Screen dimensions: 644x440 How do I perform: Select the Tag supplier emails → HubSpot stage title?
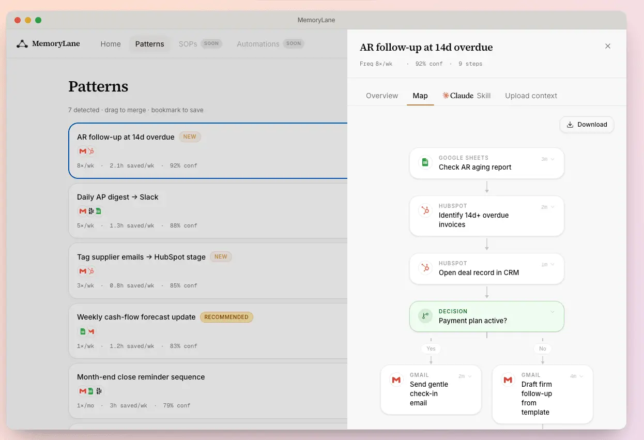pyautogui.click(x=141, y=257)
